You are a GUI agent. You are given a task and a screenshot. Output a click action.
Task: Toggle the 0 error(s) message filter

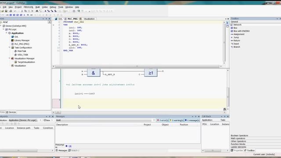pyautogui.click(x=162, y=120)
